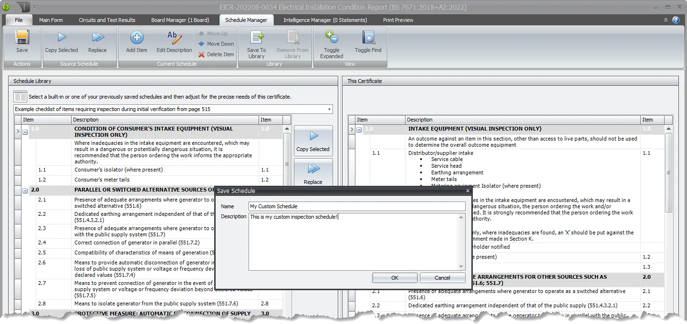Screen dimensions: 687x324
Task: Click the Name field containing My Custom Schedule
Action: point(356,206)
